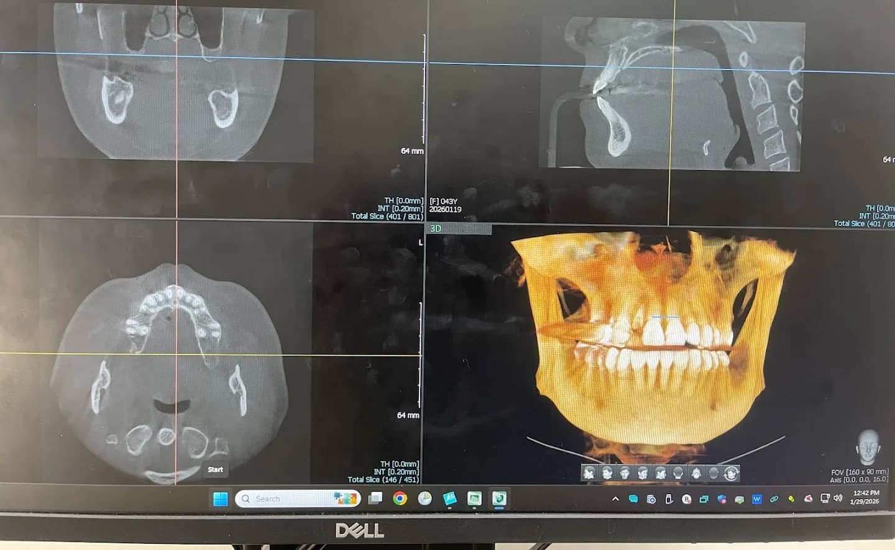895x550 pixels.
Task: Open the volume speaker tray icon
Action: pyautogui.click(x=837, y=498)
